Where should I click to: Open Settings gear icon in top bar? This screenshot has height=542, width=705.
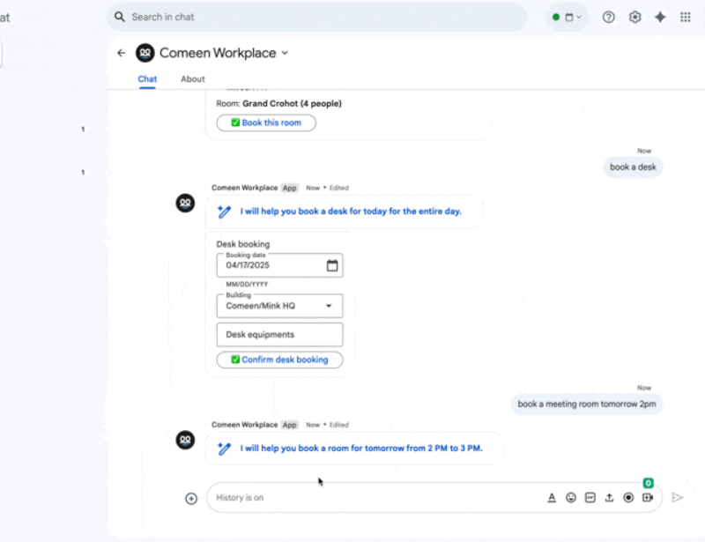(x=634, y=17)
